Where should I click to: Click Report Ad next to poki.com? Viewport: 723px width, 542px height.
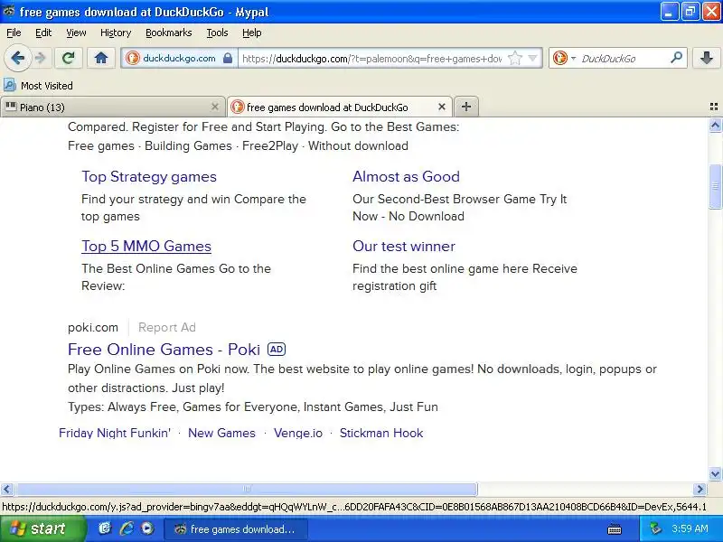[x=167, y=327]
